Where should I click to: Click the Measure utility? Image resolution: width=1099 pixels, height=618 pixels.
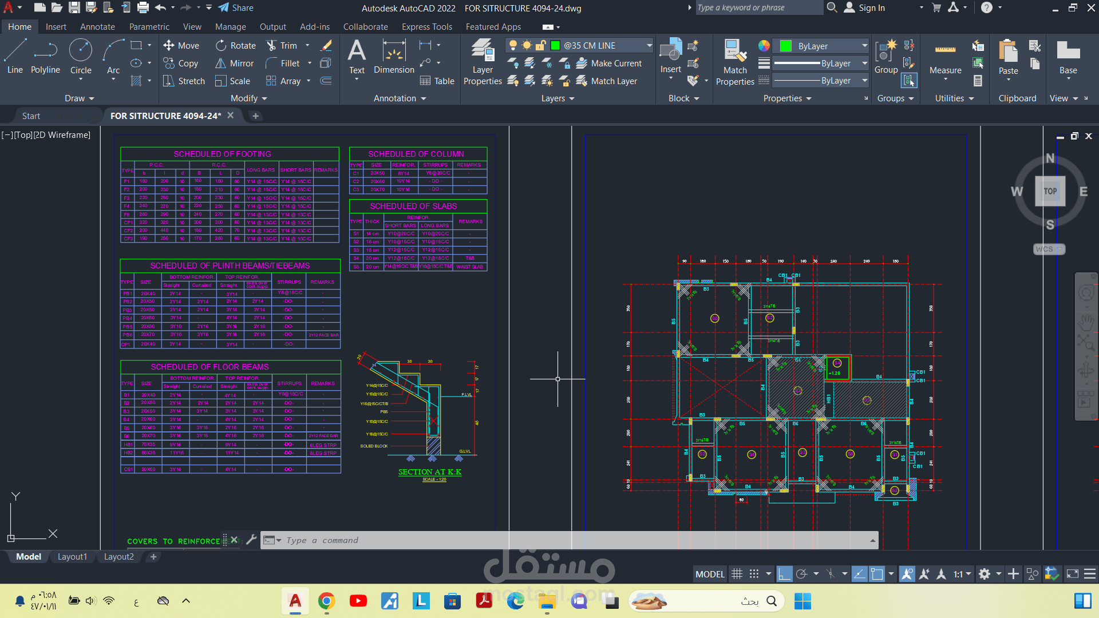click(x=945, y=57)
